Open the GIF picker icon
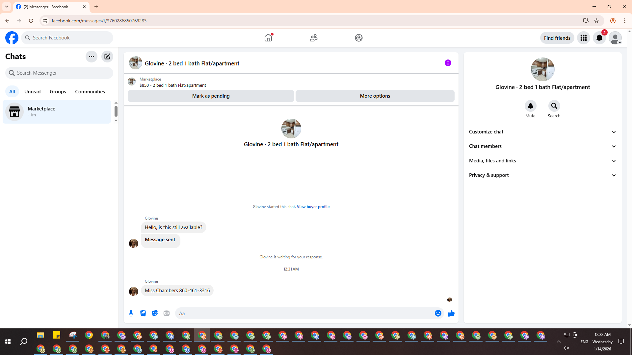 [x=167, y=313]
